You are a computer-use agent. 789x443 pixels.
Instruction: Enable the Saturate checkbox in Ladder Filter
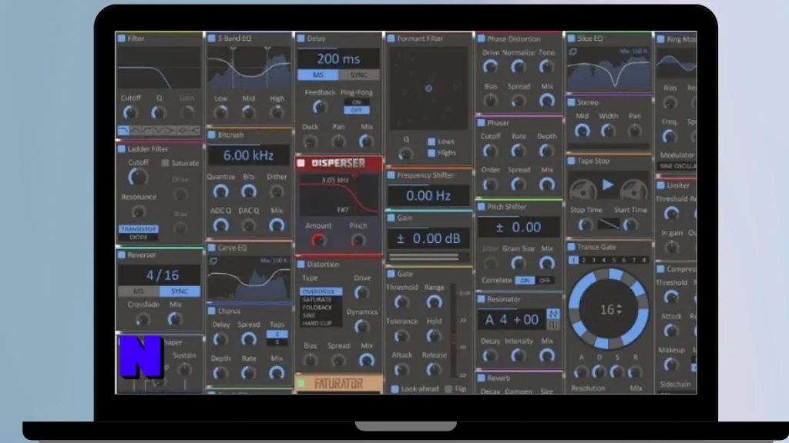tap(165, 163)
